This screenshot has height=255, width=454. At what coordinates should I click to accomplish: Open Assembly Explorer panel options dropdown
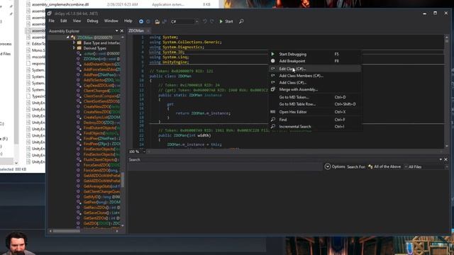click(x=116, y=31)
